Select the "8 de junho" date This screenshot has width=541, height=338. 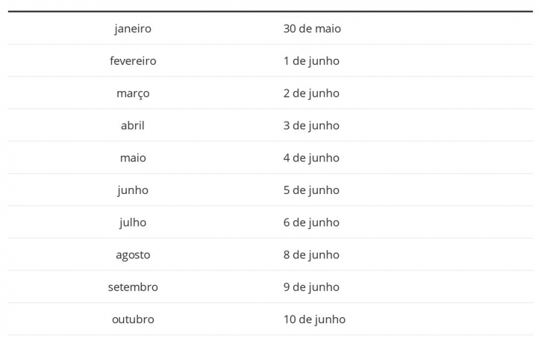311,255
